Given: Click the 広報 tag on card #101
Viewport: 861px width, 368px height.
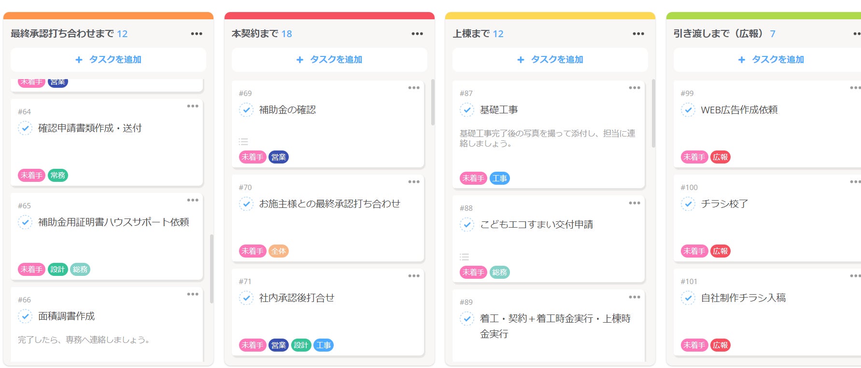Looking at the screenshot, I should (720, 345).
